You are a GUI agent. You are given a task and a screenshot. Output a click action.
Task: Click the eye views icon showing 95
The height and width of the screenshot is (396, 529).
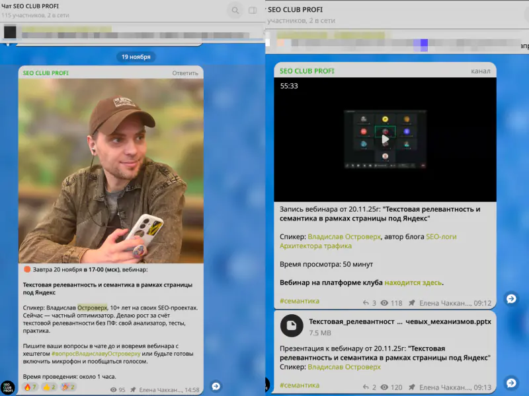[113, 390]
